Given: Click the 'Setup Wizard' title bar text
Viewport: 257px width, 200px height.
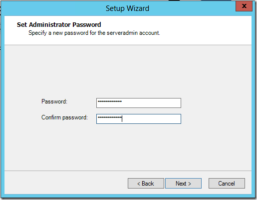Looking at the screenshot, I should (127, 8).
